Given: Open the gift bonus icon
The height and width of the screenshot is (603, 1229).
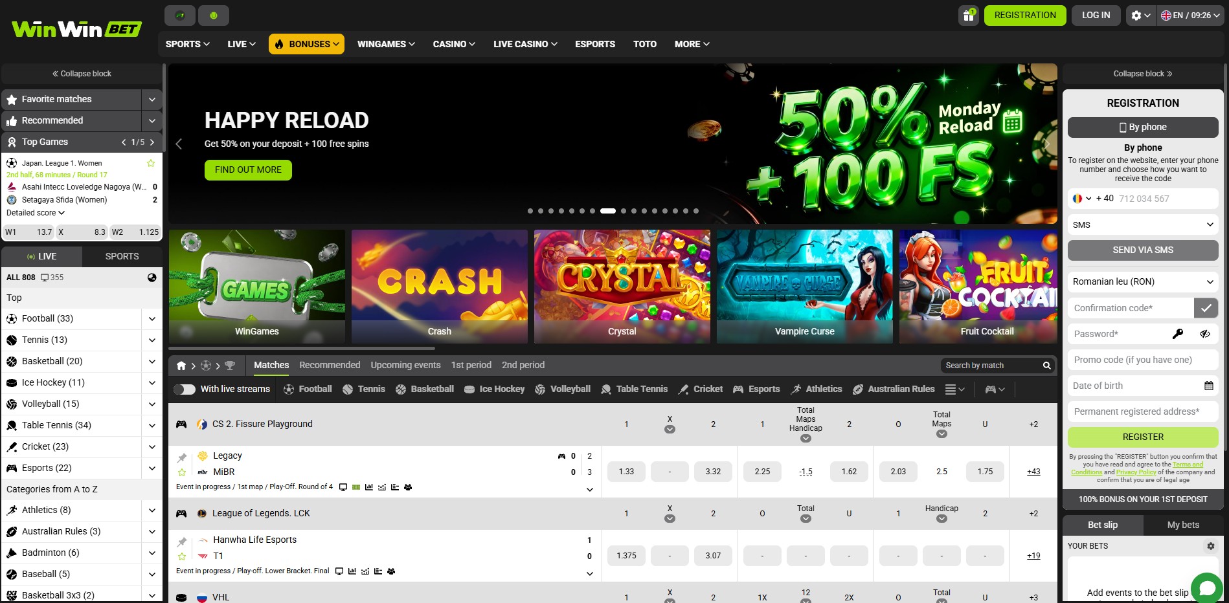Looking at the screenshot, I should tap(969, 15).
